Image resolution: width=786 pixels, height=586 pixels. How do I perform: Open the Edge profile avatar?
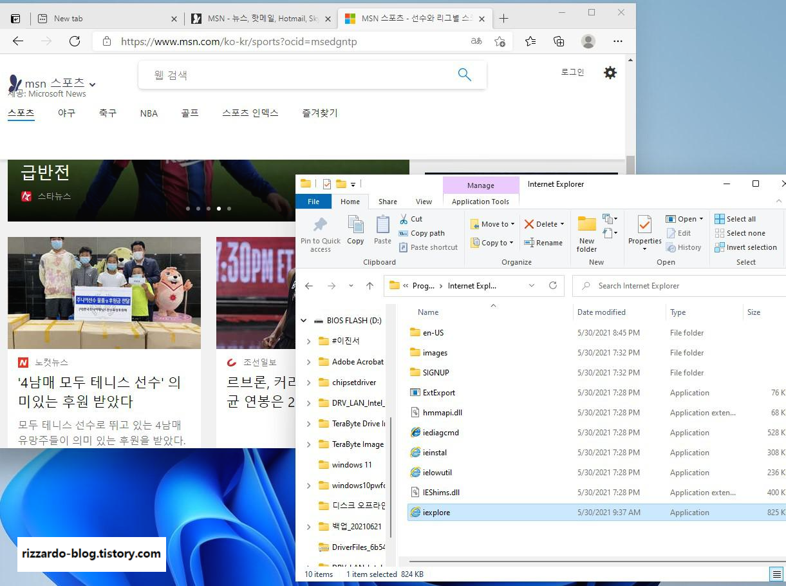[x=588, y=41]
